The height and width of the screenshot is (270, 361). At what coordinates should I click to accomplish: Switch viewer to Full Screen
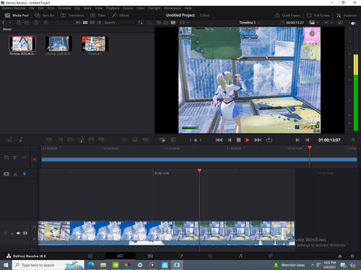[318, 15]
